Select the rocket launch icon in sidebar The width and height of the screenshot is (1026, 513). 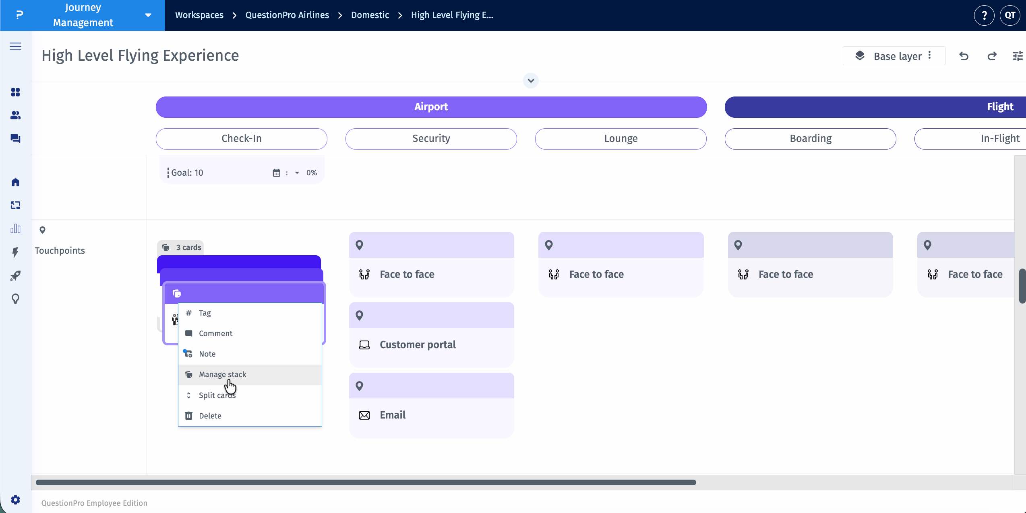[x=15, y=276]
